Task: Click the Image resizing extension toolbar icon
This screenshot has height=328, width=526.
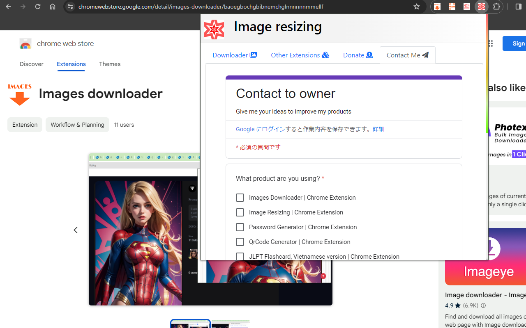Action: (482, 7)
